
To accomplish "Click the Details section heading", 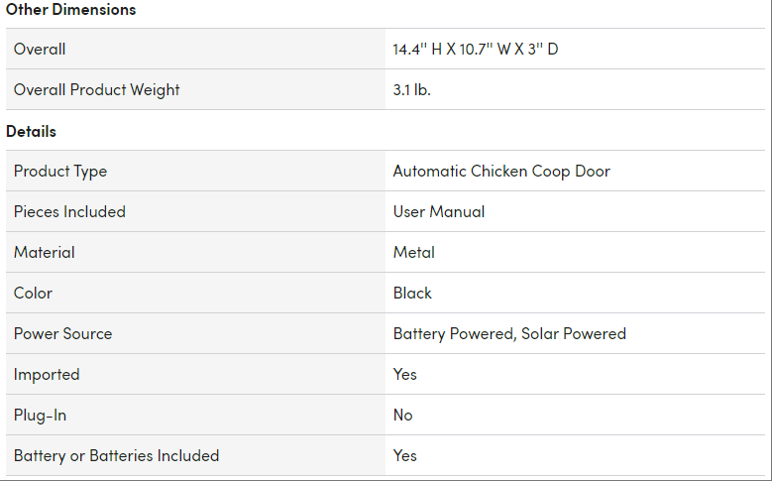I will [31, 131].
